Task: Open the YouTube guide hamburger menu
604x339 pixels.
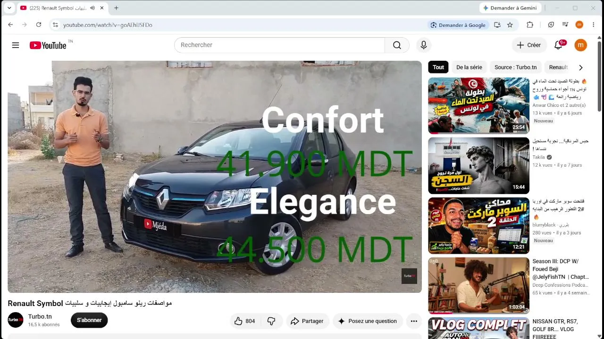Action: click(x=16, y=45)
